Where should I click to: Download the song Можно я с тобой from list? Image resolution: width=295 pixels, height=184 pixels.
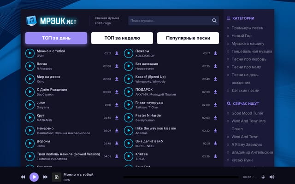pos(117,53)
